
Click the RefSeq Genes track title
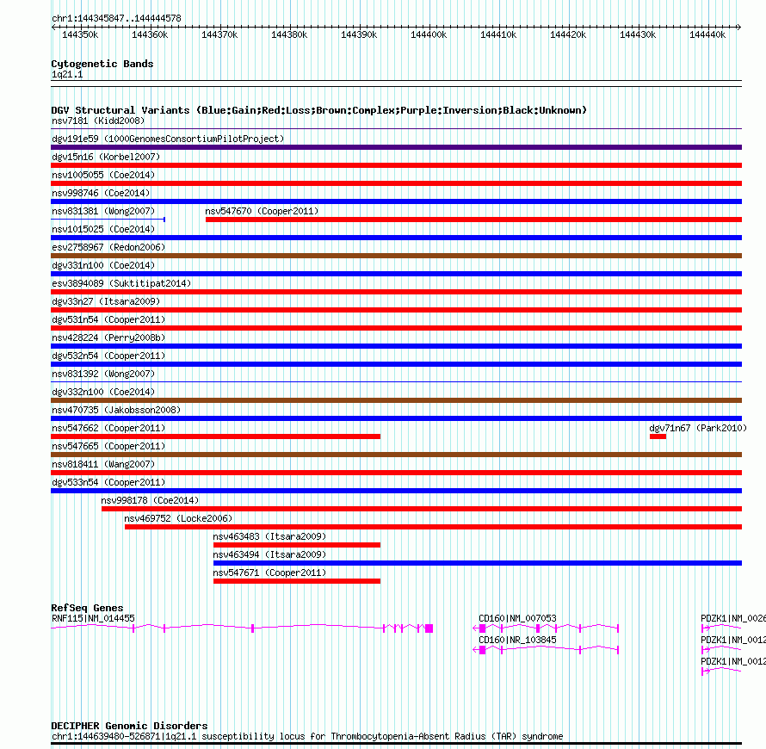[88, 608]
